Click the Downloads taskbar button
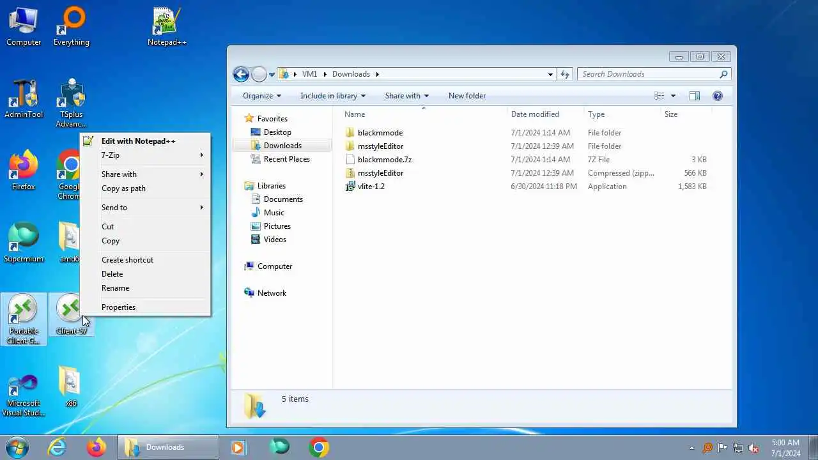 coord(168,447)
